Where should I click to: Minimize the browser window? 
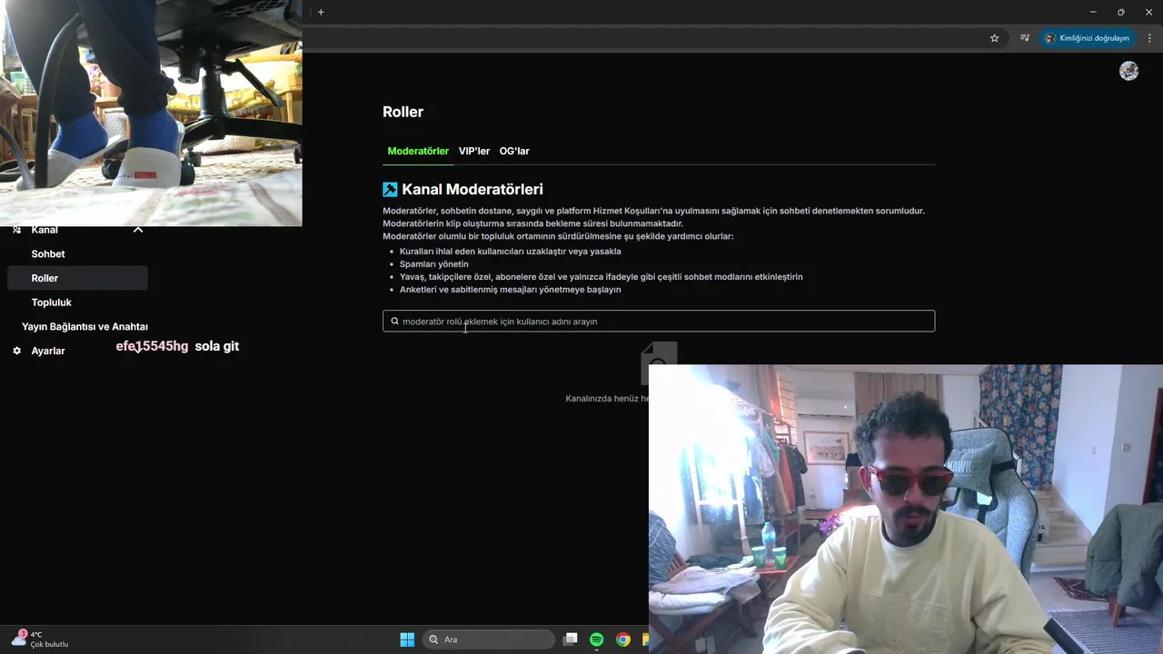point(1092,12)
